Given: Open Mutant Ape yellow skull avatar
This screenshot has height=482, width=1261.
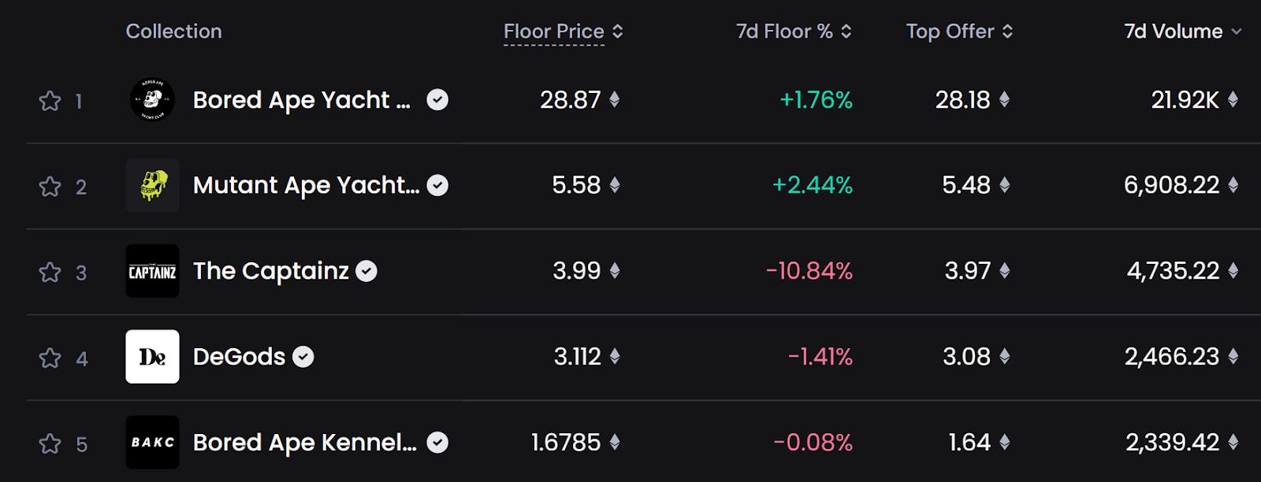Looking at the screenshot, I should [x=152, y=186].
